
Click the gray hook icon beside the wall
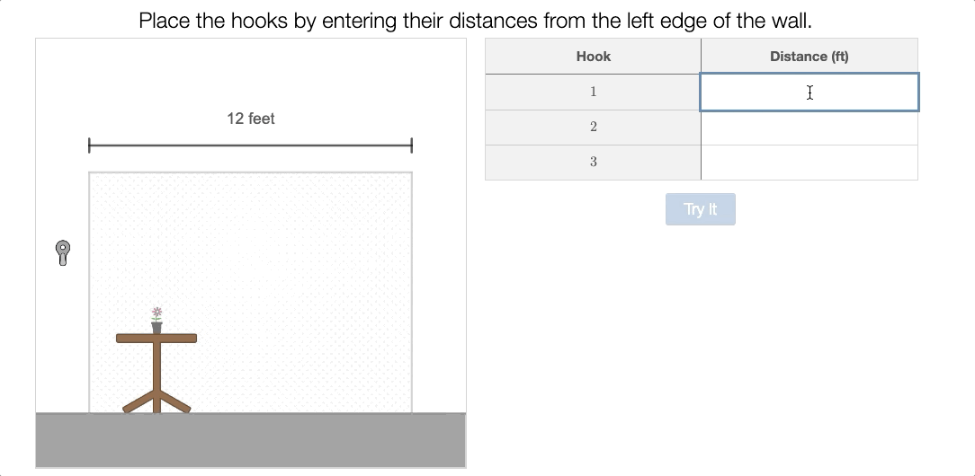(63, 253)
